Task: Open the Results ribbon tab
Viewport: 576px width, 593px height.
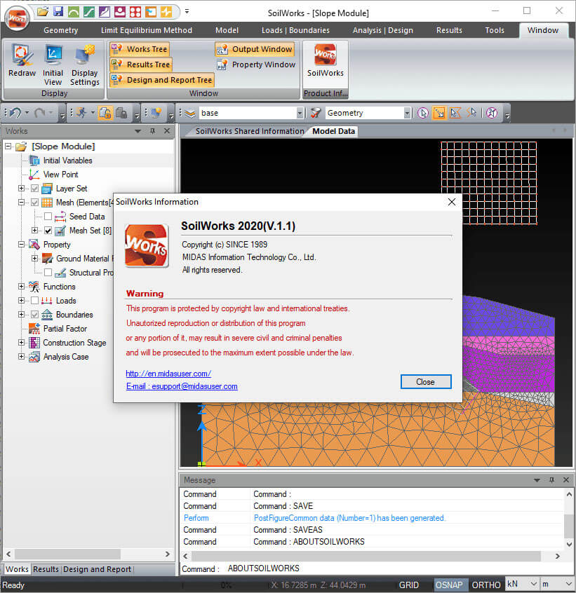Action: point(449,30)
